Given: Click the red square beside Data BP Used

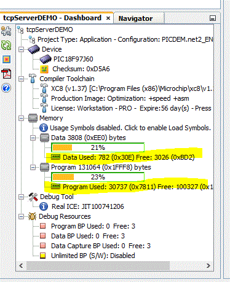Looking at the screenshot, I should [43, 236].
